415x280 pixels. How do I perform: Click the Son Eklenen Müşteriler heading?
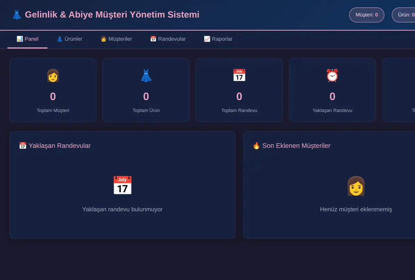pos(292,146)
